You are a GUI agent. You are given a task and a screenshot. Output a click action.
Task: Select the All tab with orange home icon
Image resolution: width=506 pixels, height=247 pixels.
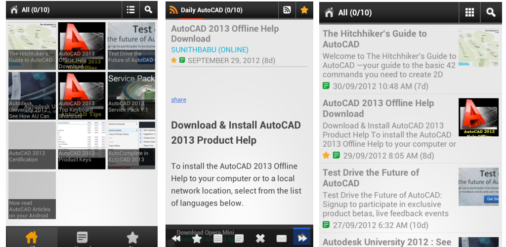[x=32, y=238]
